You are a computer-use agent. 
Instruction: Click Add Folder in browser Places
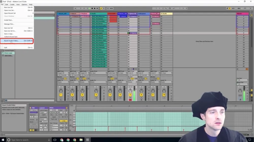tap(8, 55)
